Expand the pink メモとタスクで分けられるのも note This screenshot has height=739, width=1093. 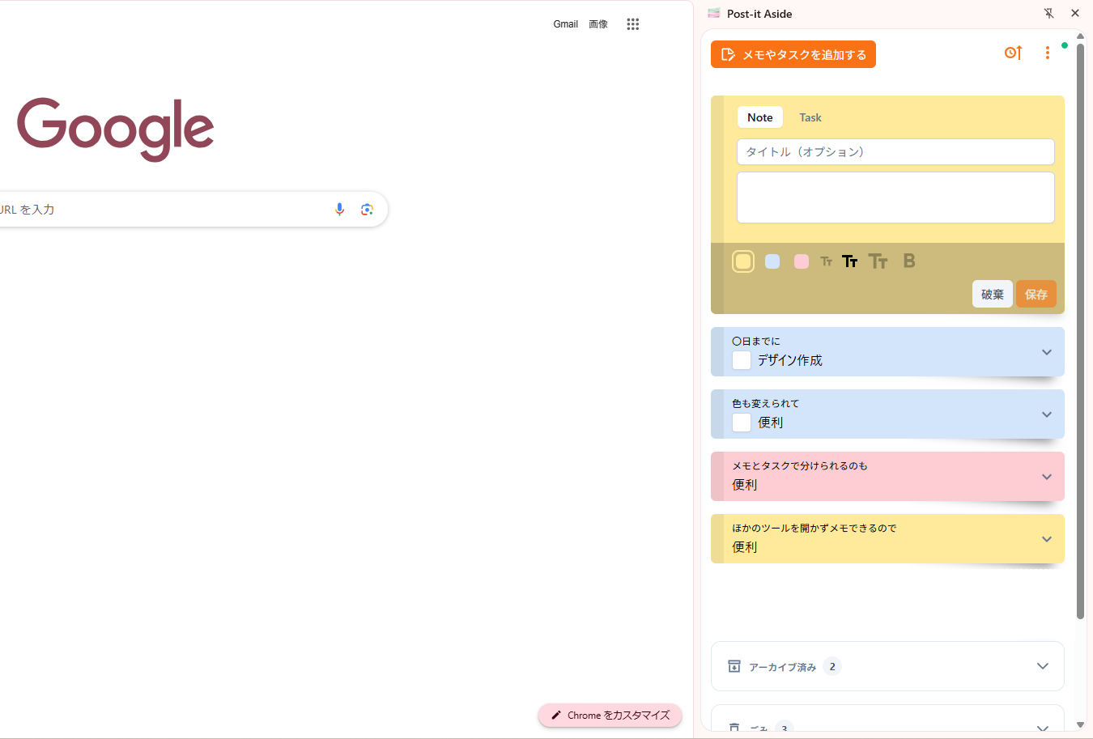(x=1046, y=477)
